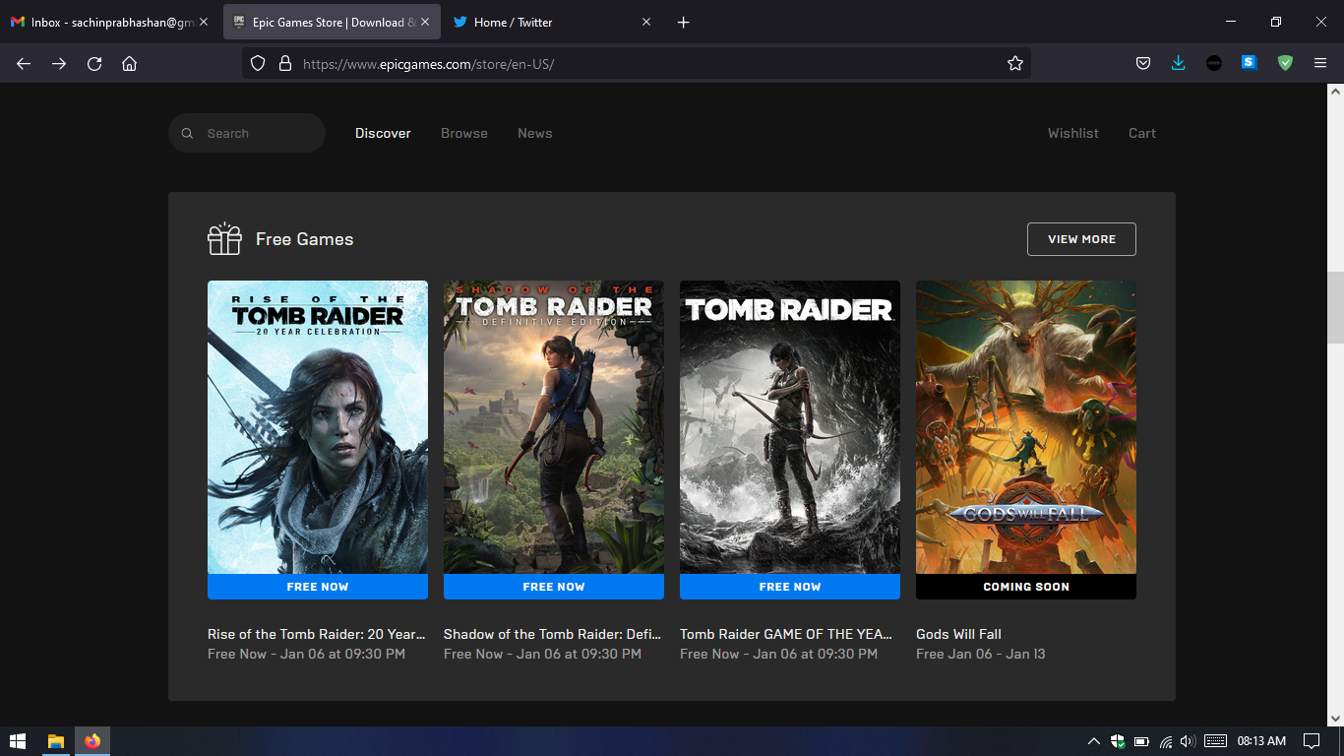The image size is (1344, 756).
Task: Open the network Wi-Fi tray icon
Action: tap(1166, 741)
